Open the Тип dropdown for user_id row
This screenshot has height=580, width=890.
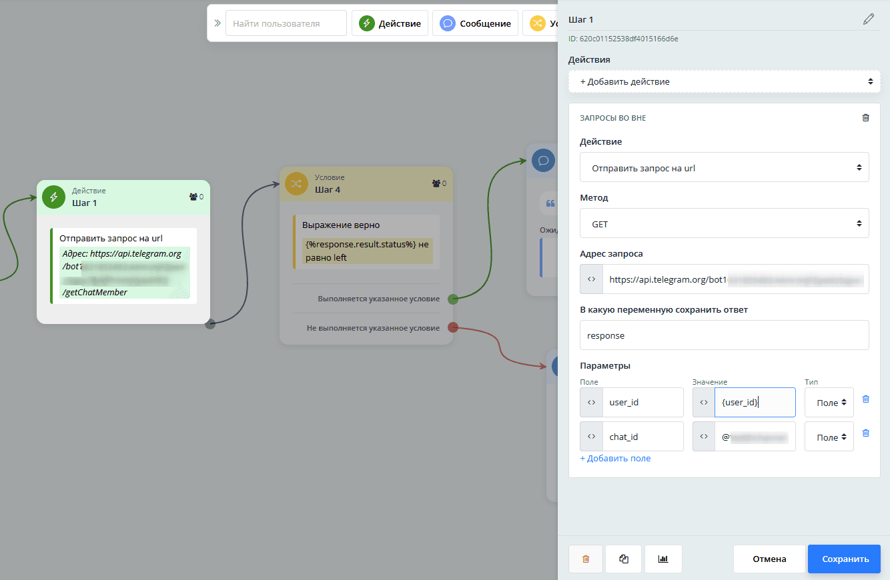tap(829, 403)
